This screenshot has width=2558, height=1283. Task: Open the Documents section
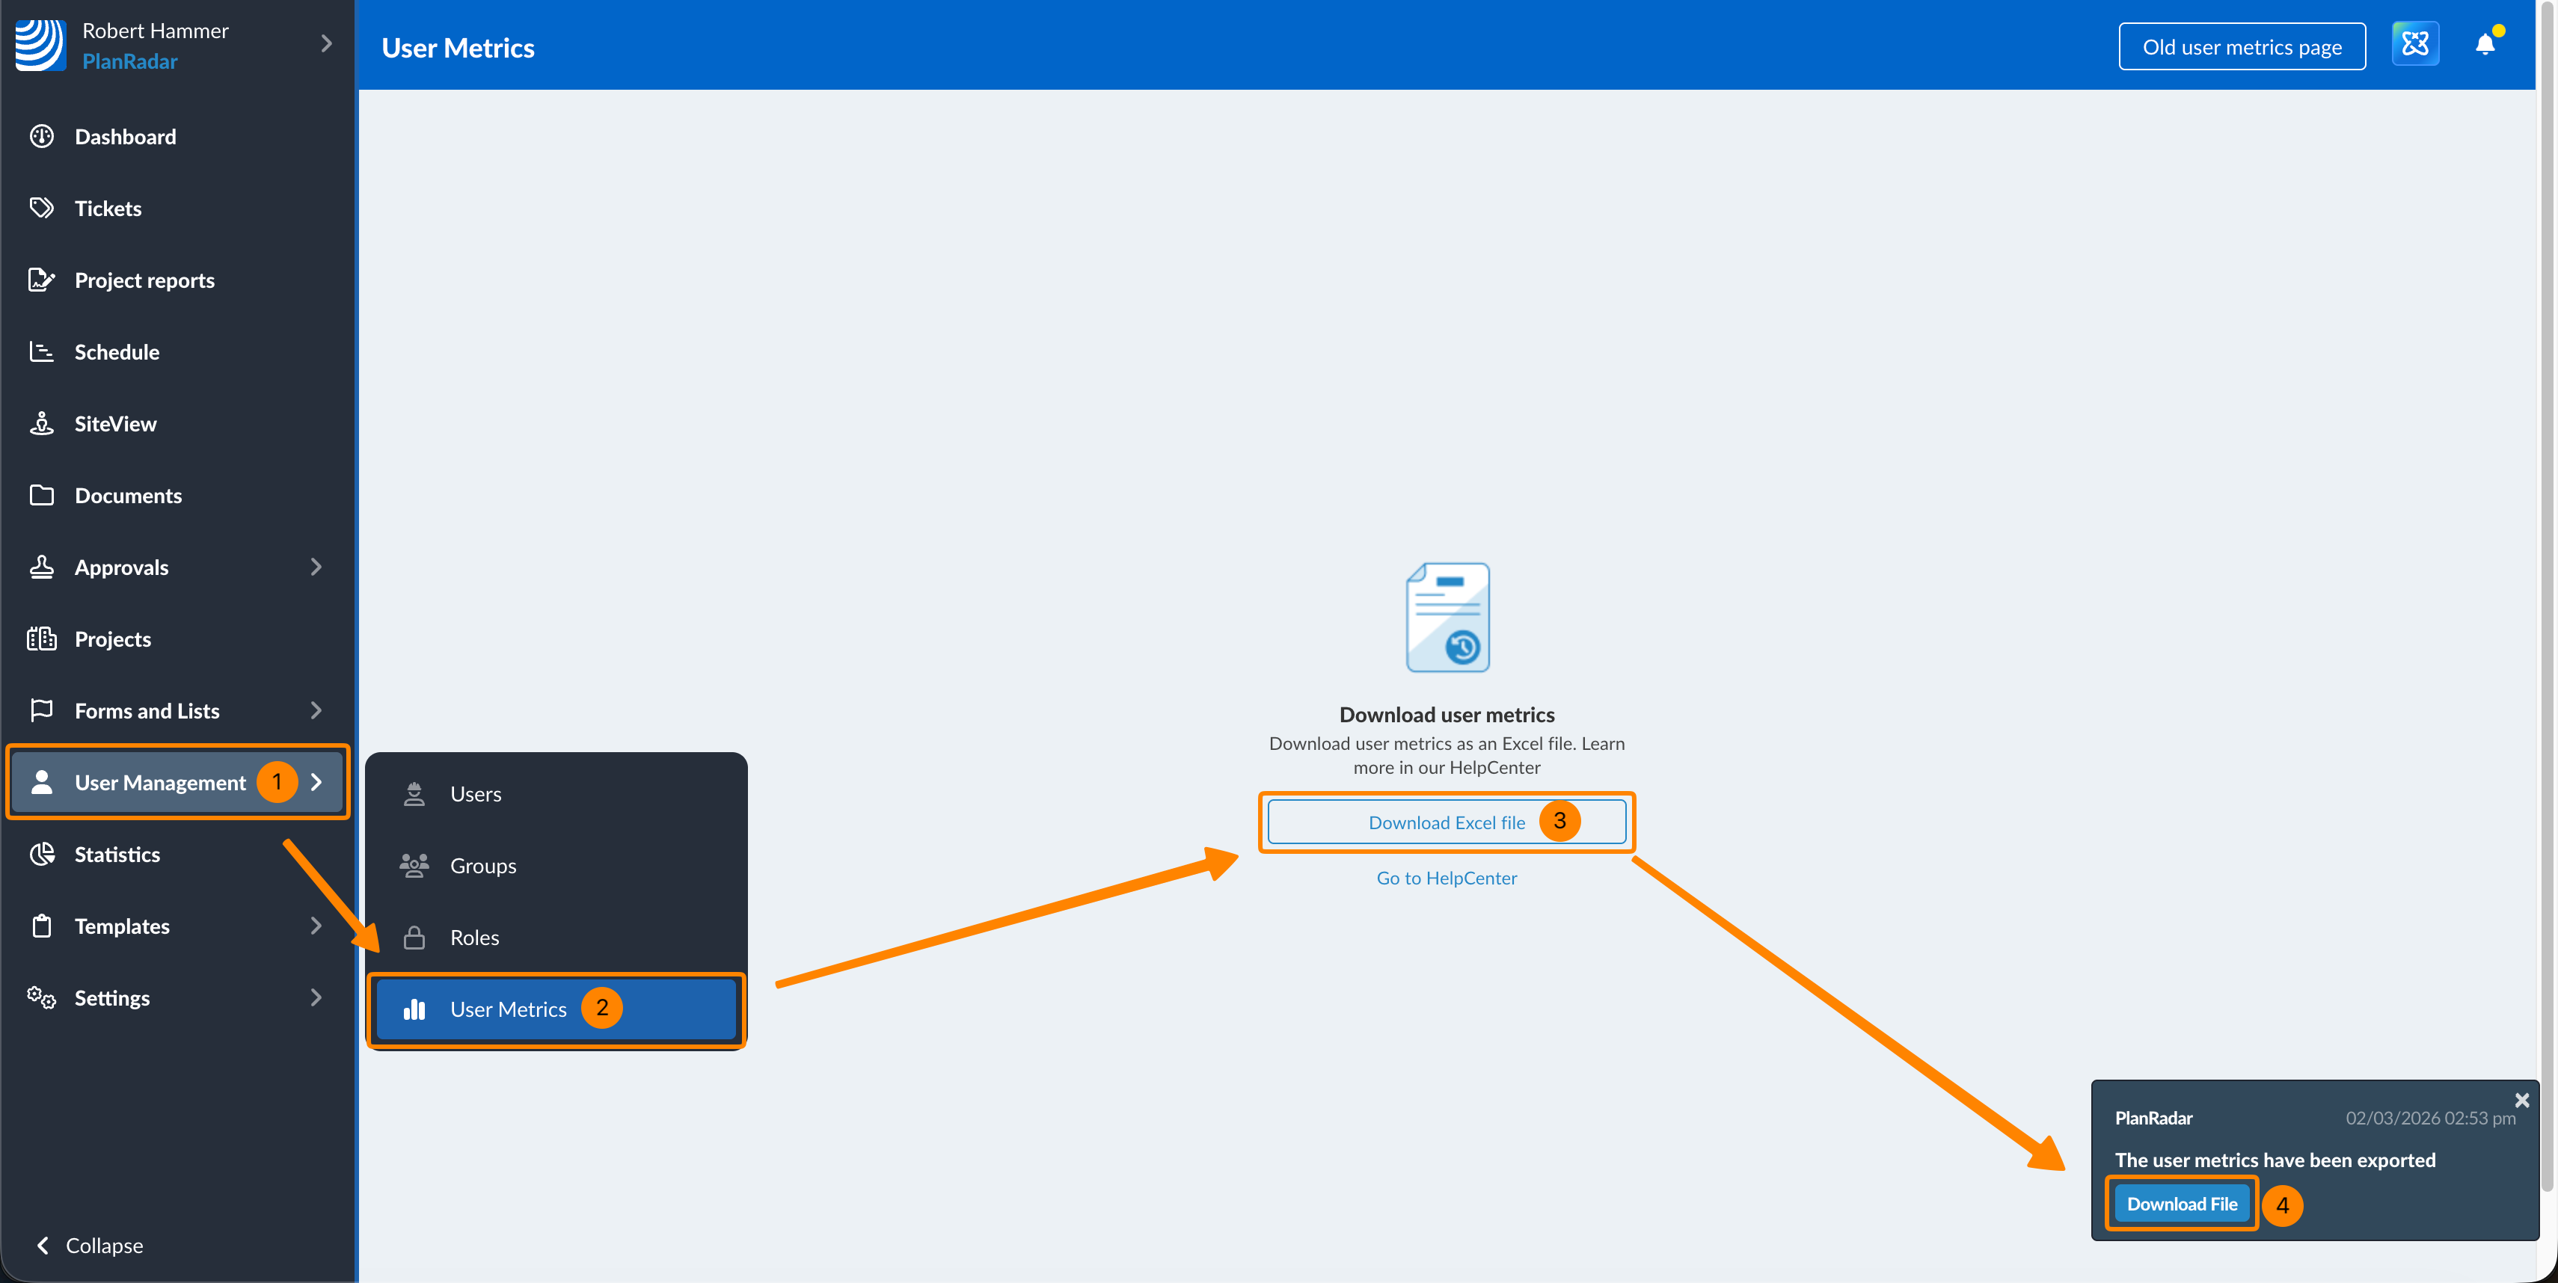pos(128,495)
